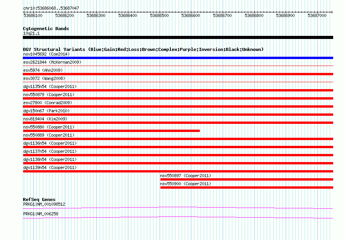
Task: Click the chr10:53686068..53687047 region label
Action: tap(51, 8)
